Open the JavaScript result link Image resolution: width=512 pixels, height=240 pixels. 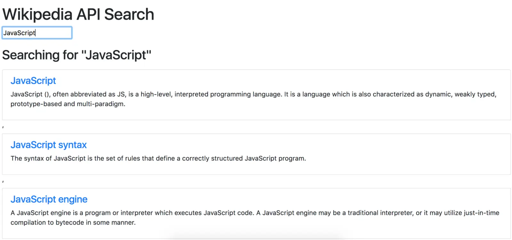33,81
